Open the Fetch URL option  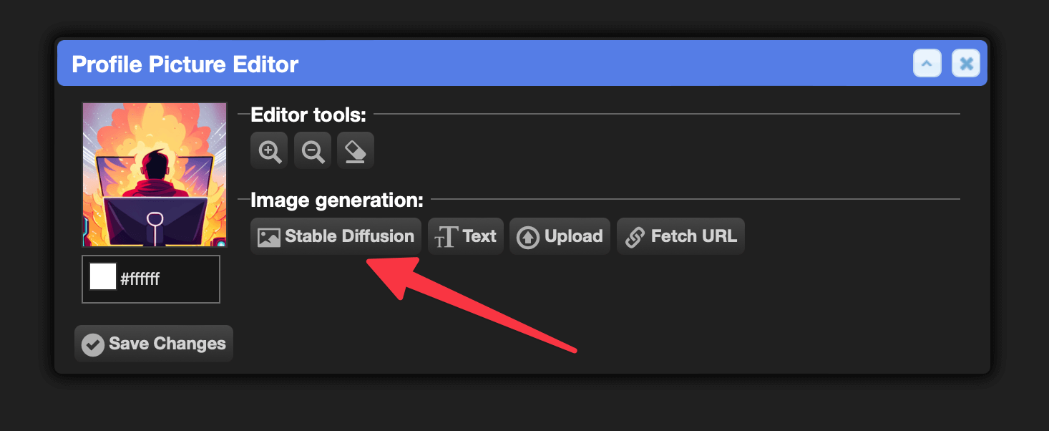point(680,236)
